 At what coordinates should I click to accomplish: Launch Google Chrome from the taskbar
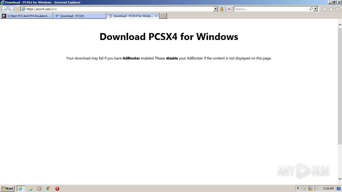(48, 189)
